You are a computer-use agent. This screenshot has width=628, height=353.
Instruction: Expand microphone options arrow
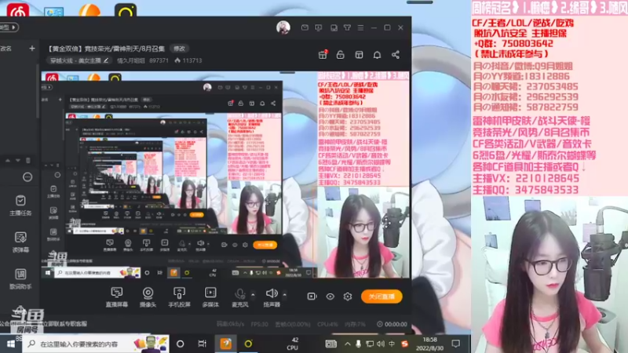[253, 295]
